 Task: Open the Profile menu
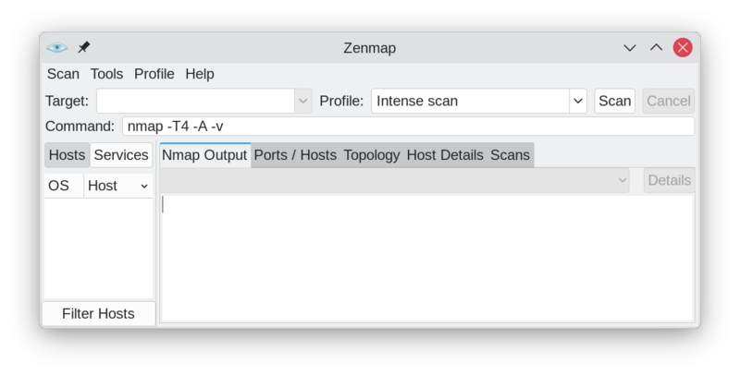pyautogui.click(x=154, y=74)
